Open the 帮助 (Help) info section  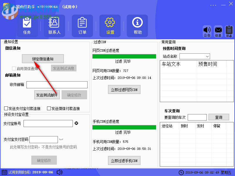tap(137, 26)
